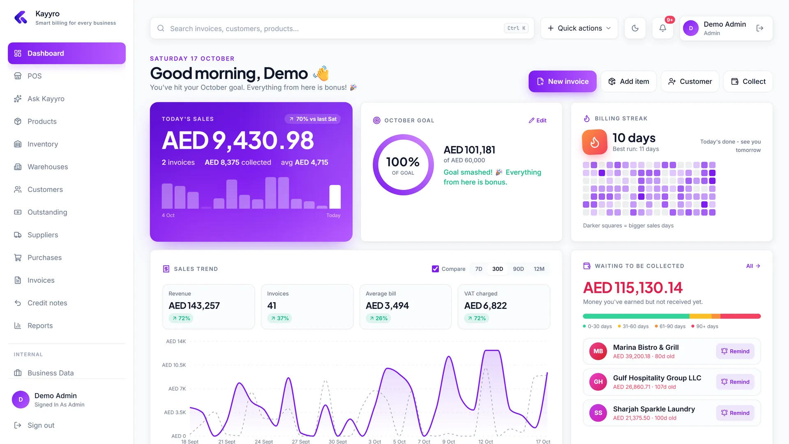Toggle dark mode moon icon
Viewport: 789px width, 444px height.
tap(635, 28)
